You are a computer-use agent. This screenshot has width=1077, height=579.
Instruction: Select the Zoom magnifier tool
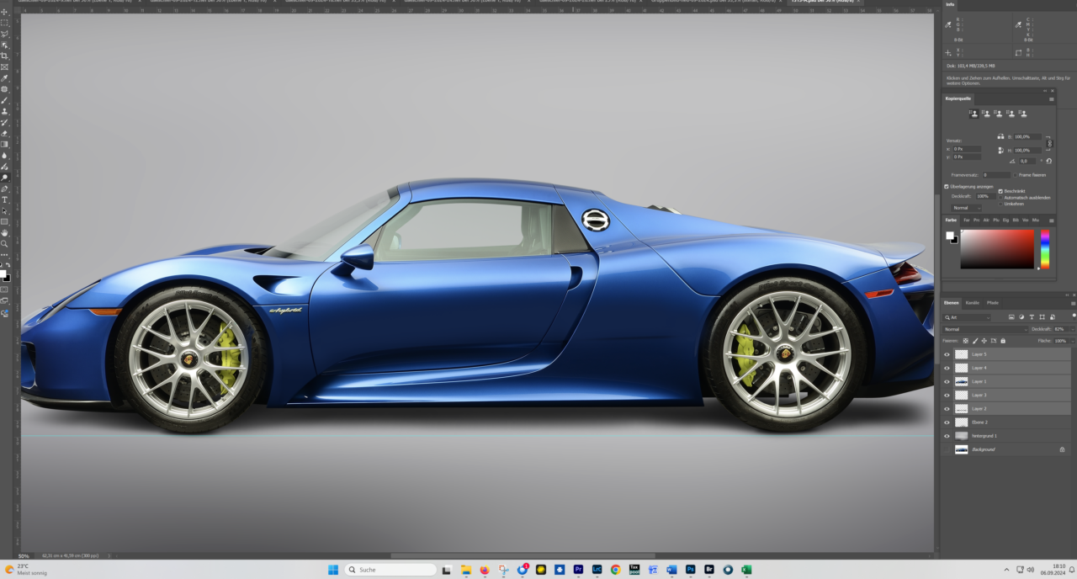4,244
